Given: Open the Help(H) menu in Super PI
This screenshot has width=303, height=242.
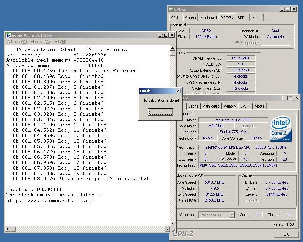Looking at the screenshot, I should (60, 42).
